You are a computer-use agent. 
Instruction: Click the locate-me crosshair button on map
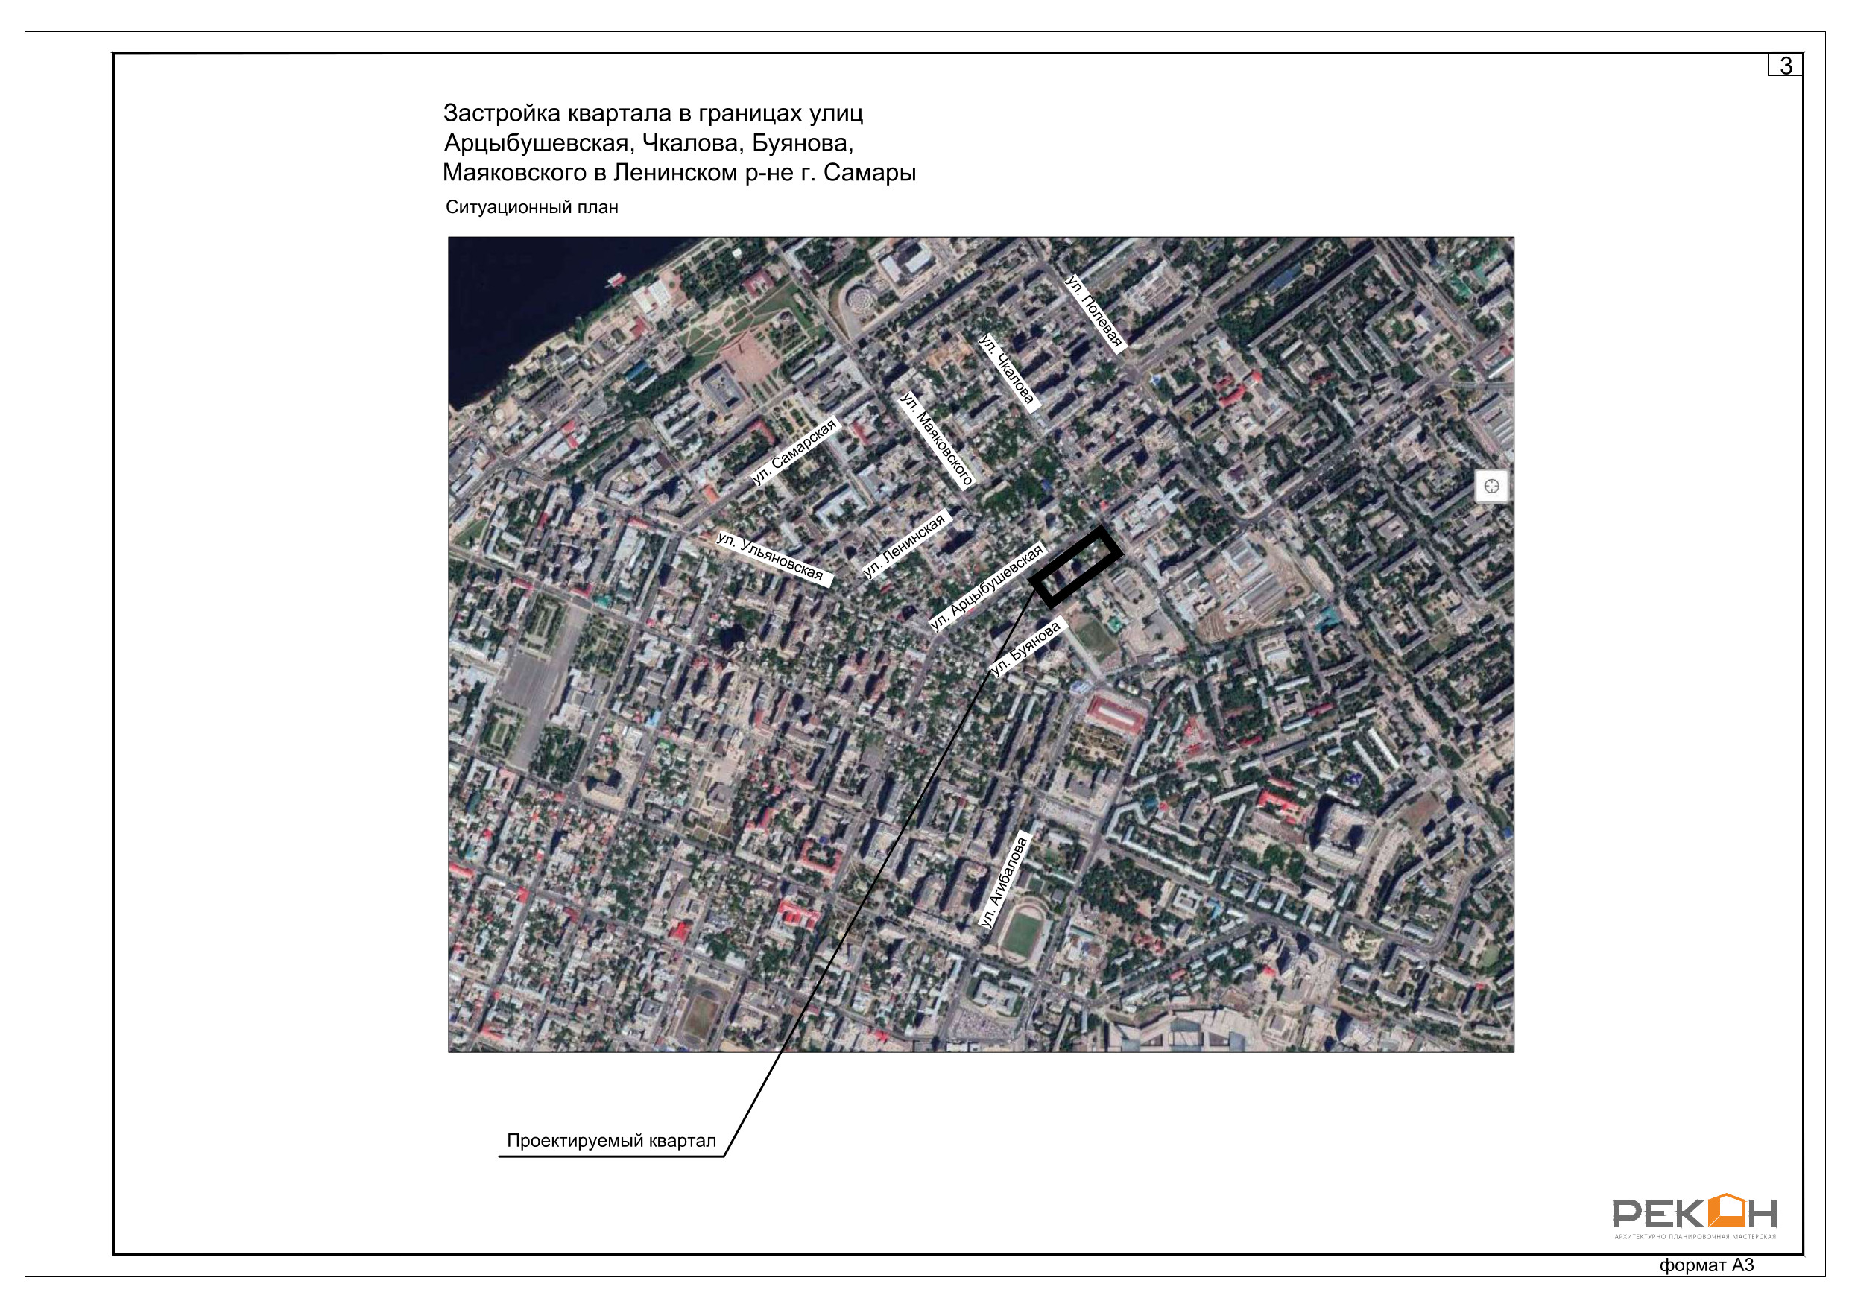1491,487
